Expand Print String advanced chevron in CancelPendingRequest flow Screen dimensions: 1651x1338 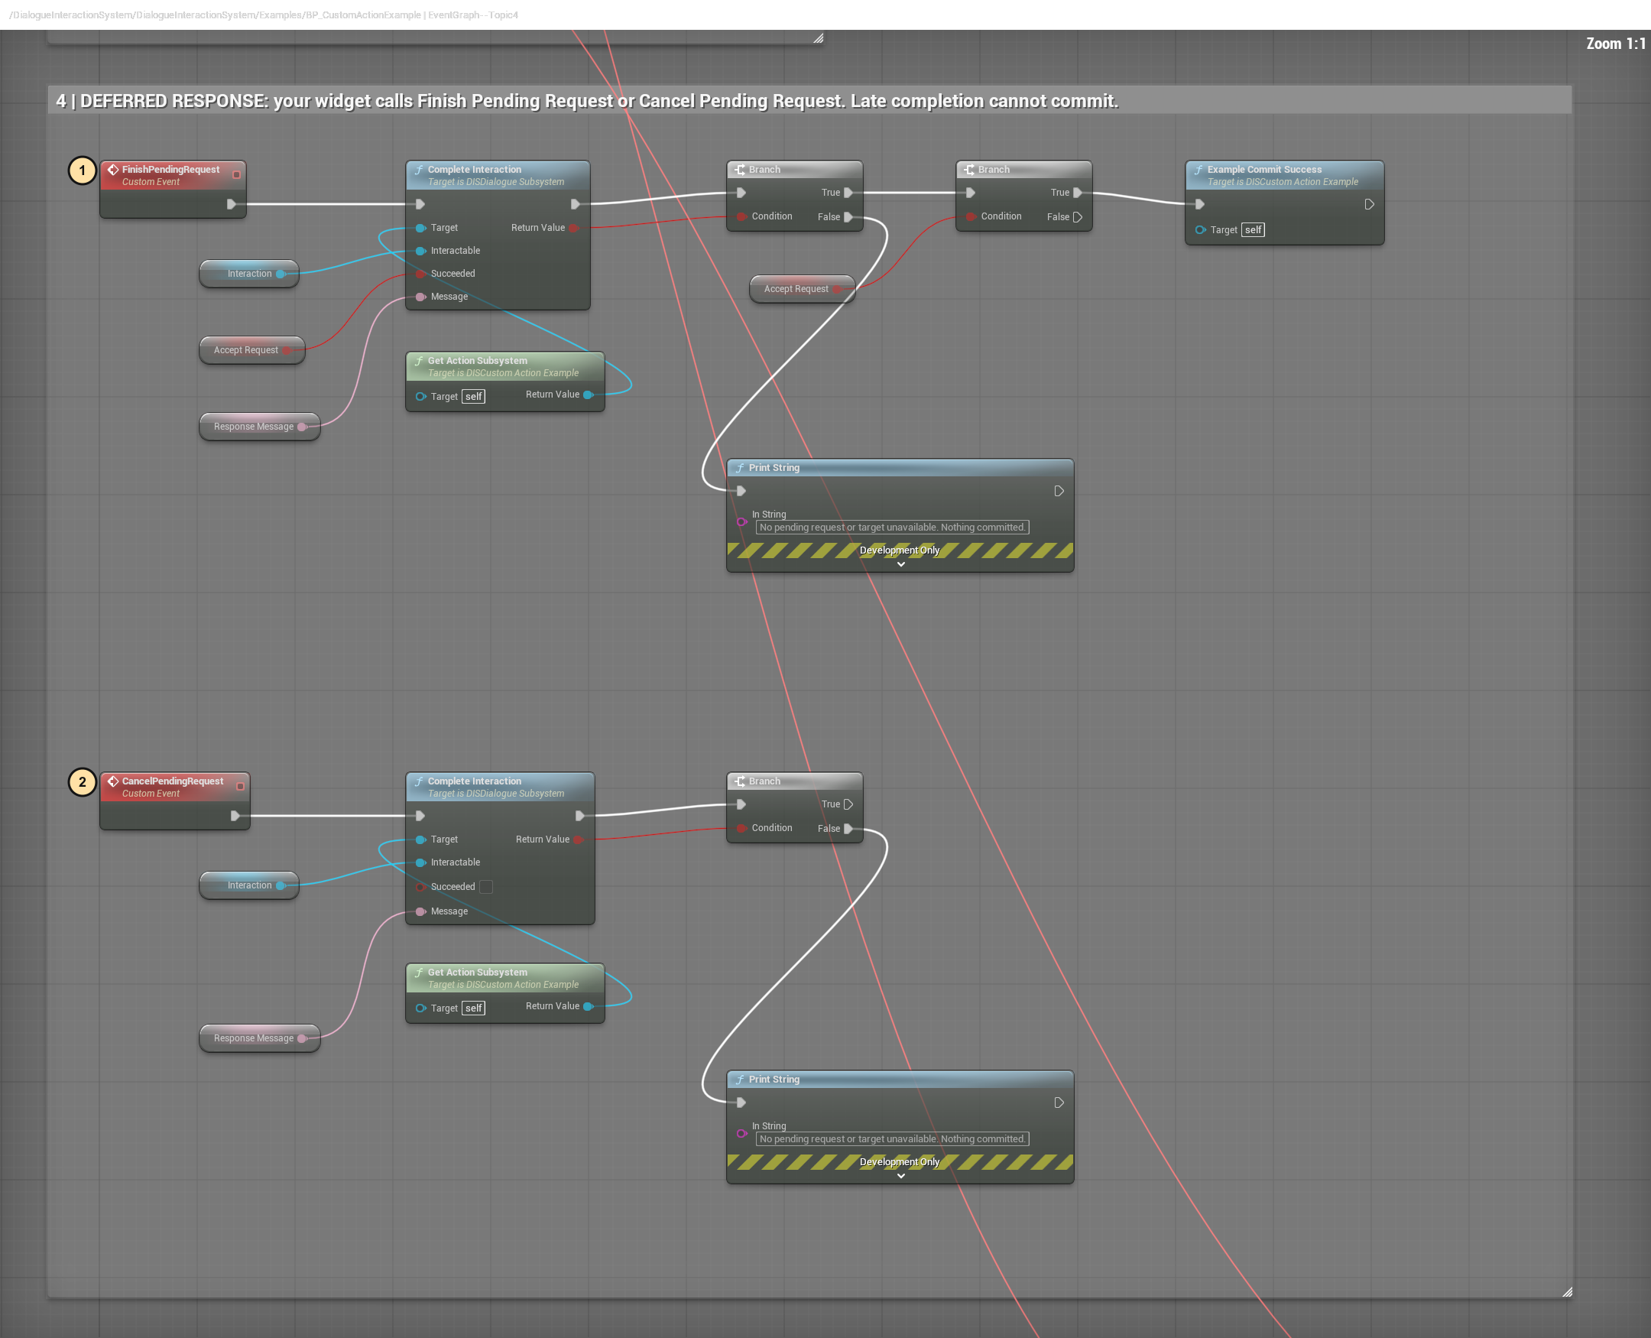900,1175
